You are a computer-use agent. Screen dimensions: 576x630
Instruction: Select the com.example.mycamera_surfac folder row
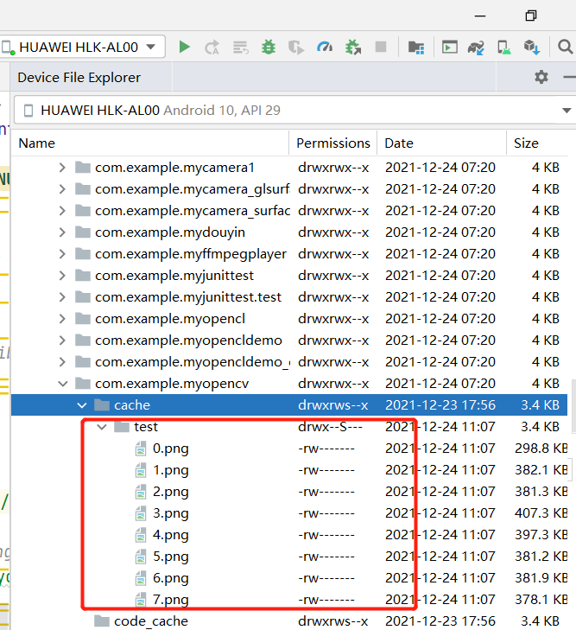pyautogui.click(x=289, y=211)
